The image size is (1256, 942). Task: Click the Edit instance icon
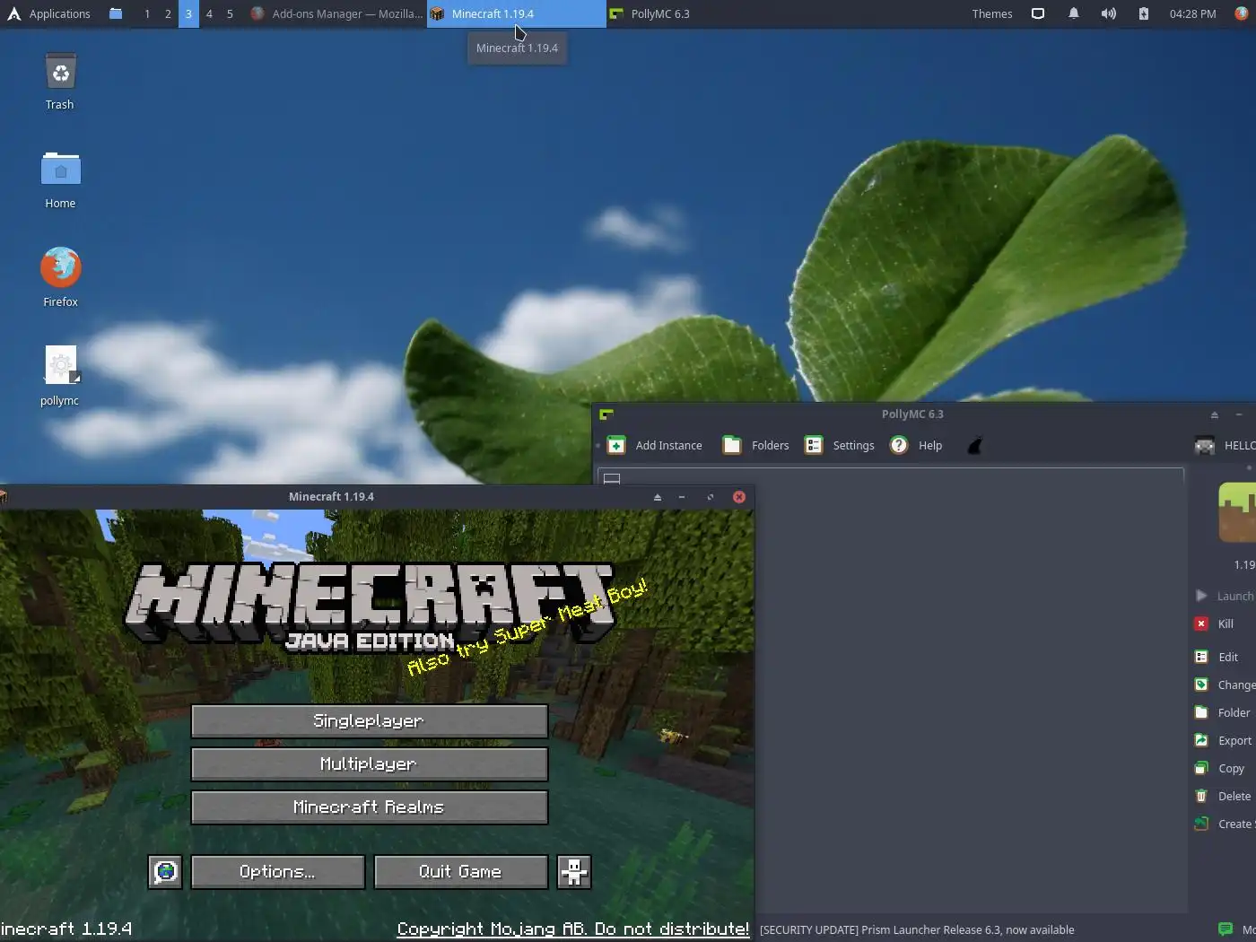pyautogui.click(x=1201, y=657)
